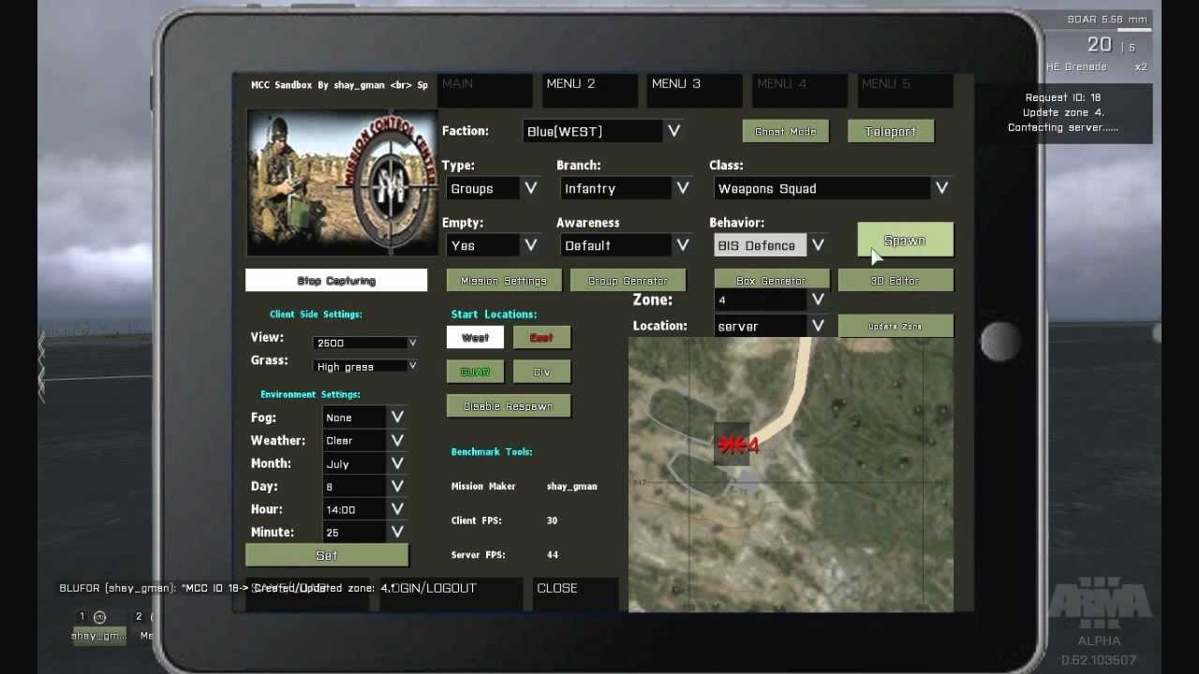Open the Zone dropdown showing 4
Screen dimensions: 1199x674
770,300
